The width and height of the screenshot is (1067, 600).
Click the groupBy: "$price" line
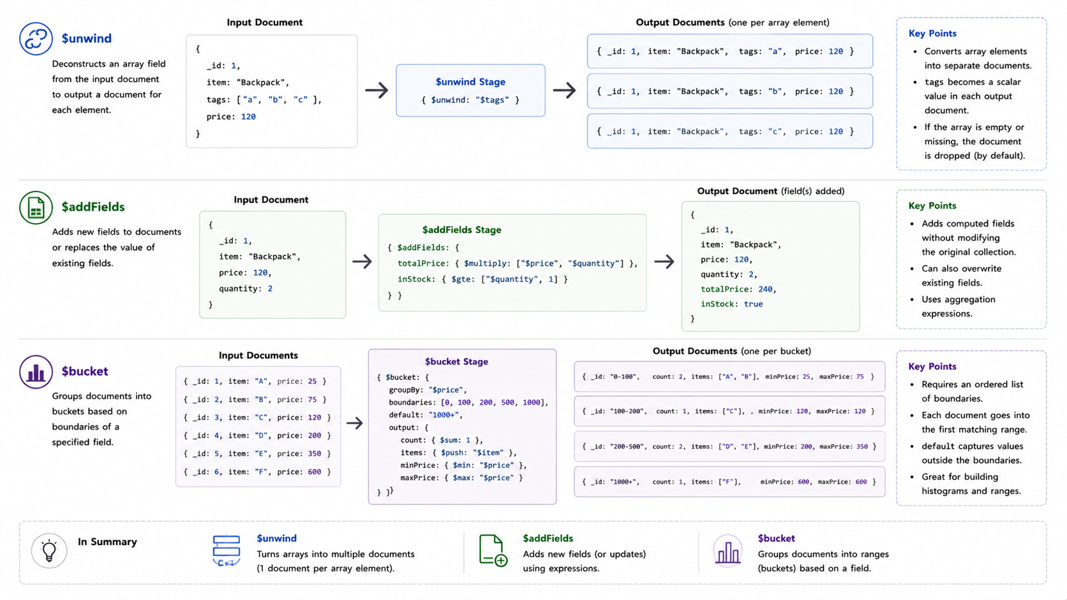point(428,390)
